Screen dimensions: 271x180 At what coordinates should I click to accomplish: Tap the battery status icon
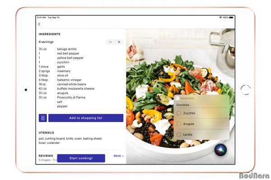click(231, 18)
